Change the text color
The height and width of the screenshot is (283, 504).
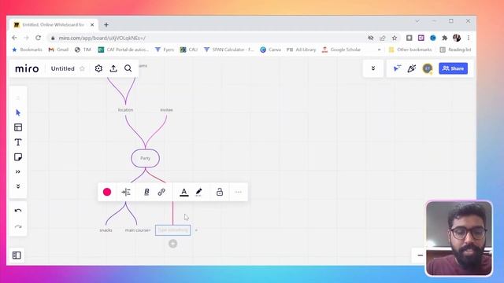[183, 192]
